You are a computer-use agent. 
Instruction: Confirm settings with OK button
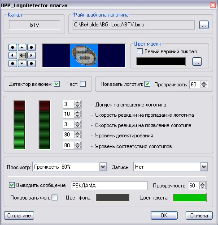click(x=164, y=216)
